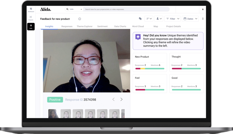
Task: Open the Dates dropdown
Action: (190, 19)
